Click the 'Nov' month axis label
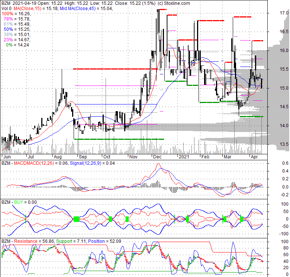 tap(133, 157)
